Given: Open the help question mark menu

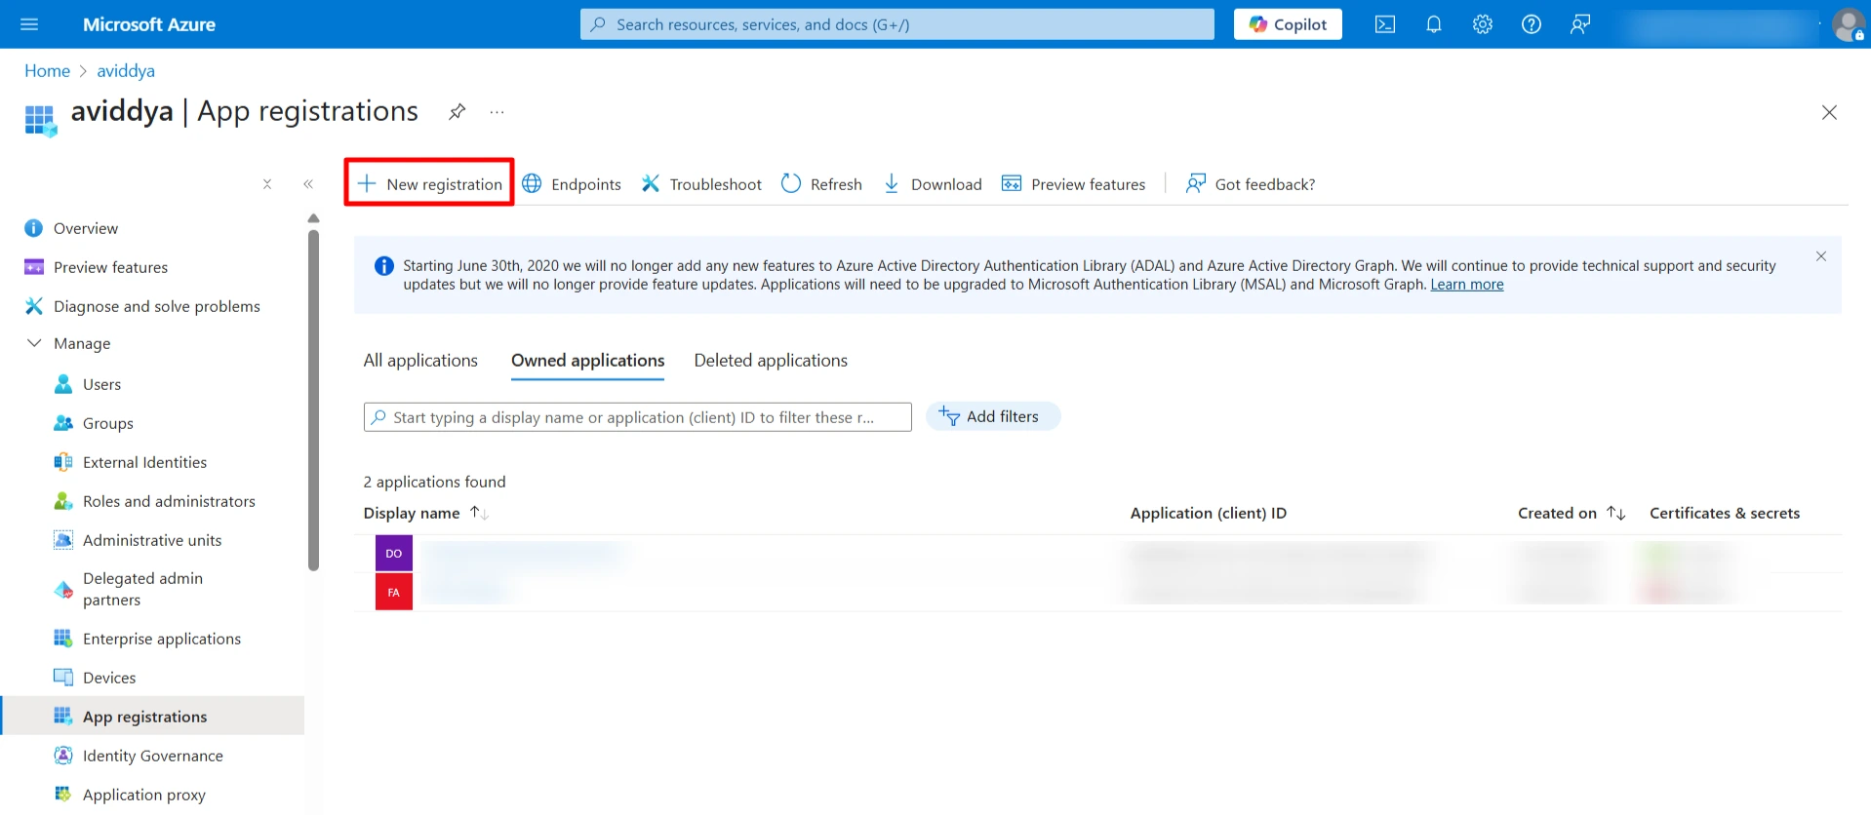Looking at the screenshot, I should (1532, 24).
